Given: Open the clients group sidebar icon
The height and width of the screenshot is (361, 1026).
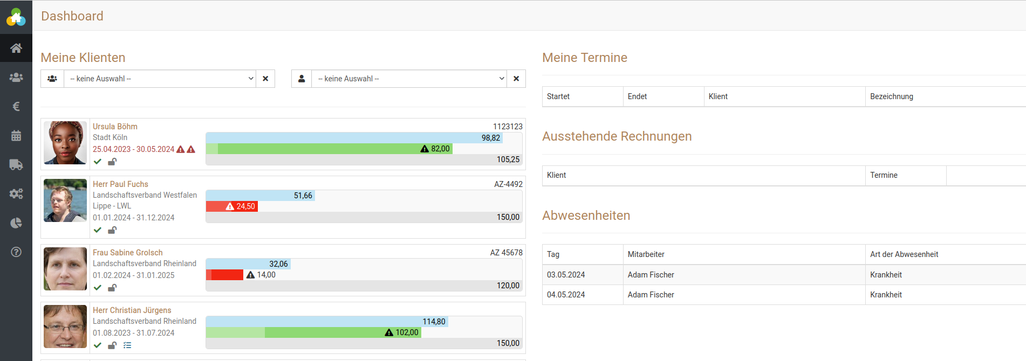Looking at the screenshot, I should pos(16,78).
